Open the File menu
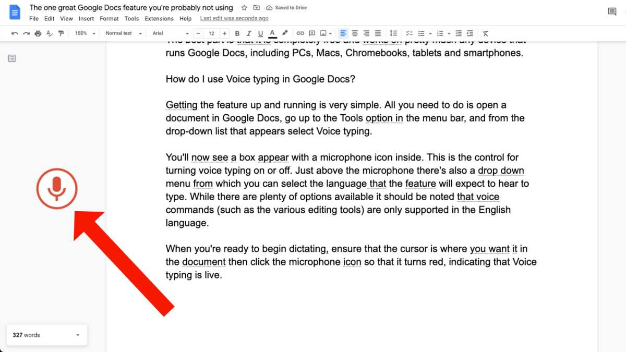The height and width of the screenshot is (352, 626). point(34,19)
